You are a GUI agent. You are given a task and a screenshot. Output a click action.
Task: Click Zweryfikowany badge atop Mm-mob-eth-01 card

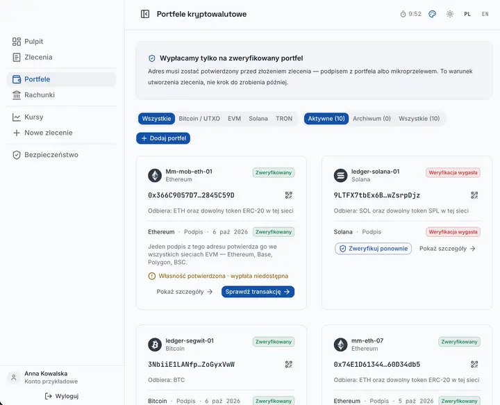274,172
